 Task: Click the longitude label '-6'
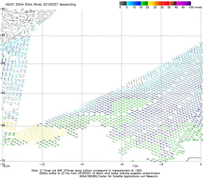pyautogui.click(x=121, y=164)
